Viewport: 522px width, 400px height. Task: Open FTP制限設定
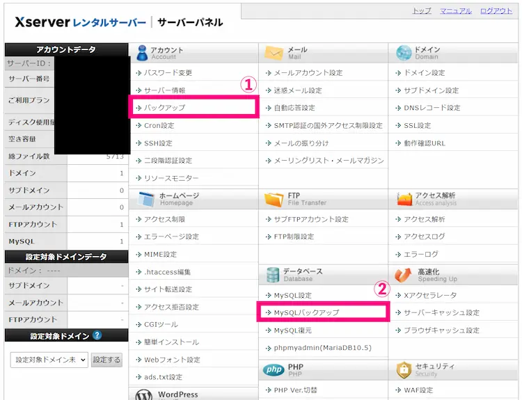point(294,237)
